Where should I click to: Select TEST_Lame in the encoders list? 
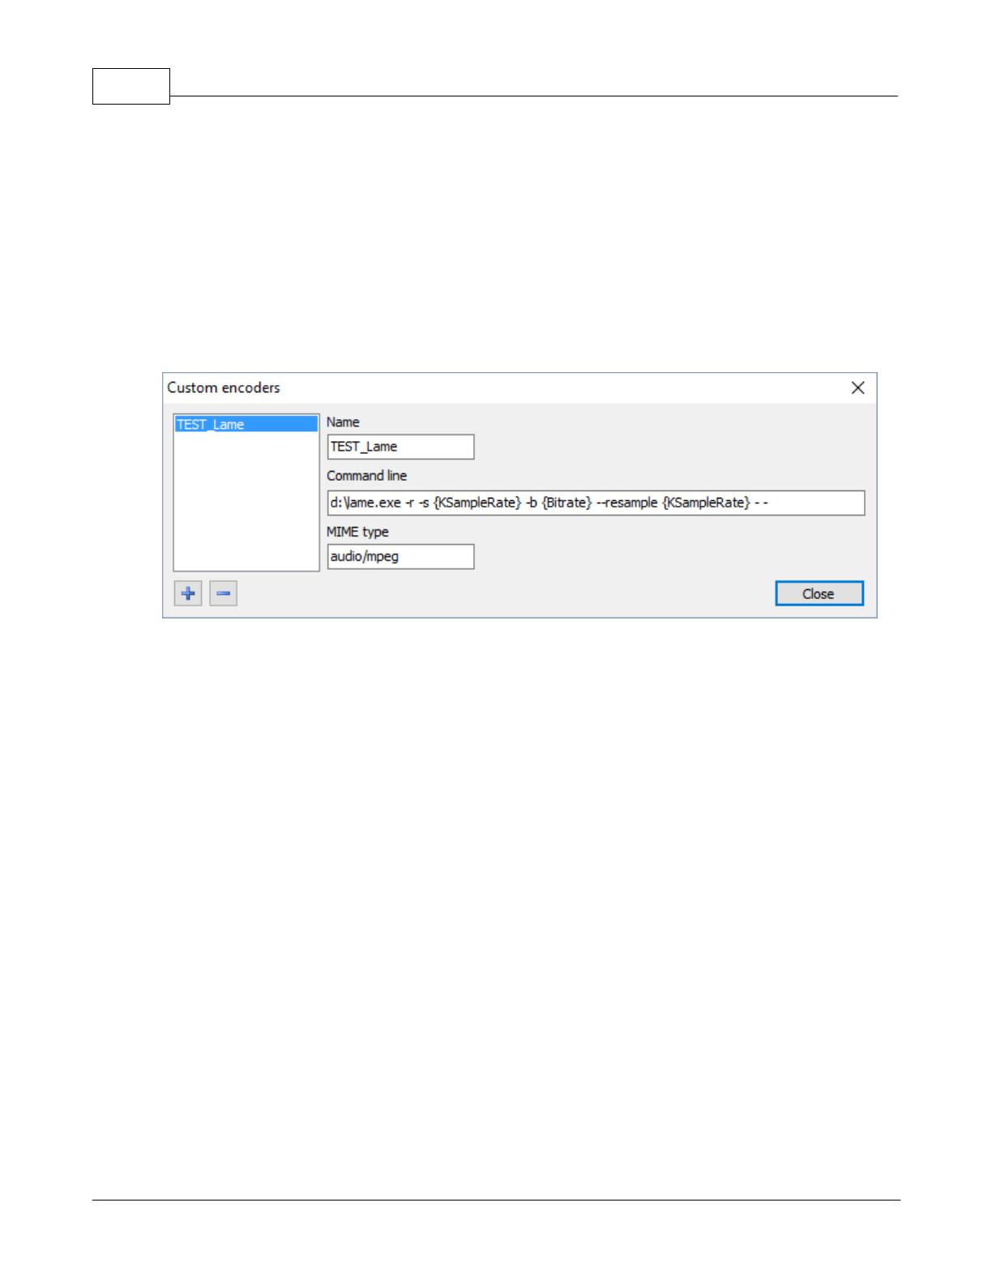246,424
